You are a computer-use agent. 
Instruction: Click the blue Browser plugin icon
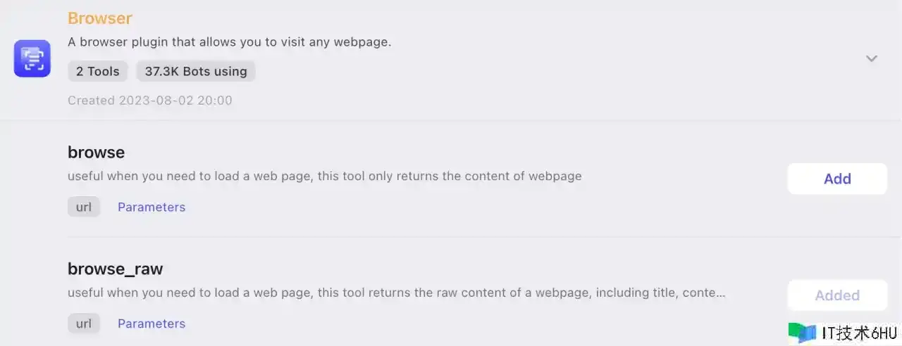coord(32,58)
